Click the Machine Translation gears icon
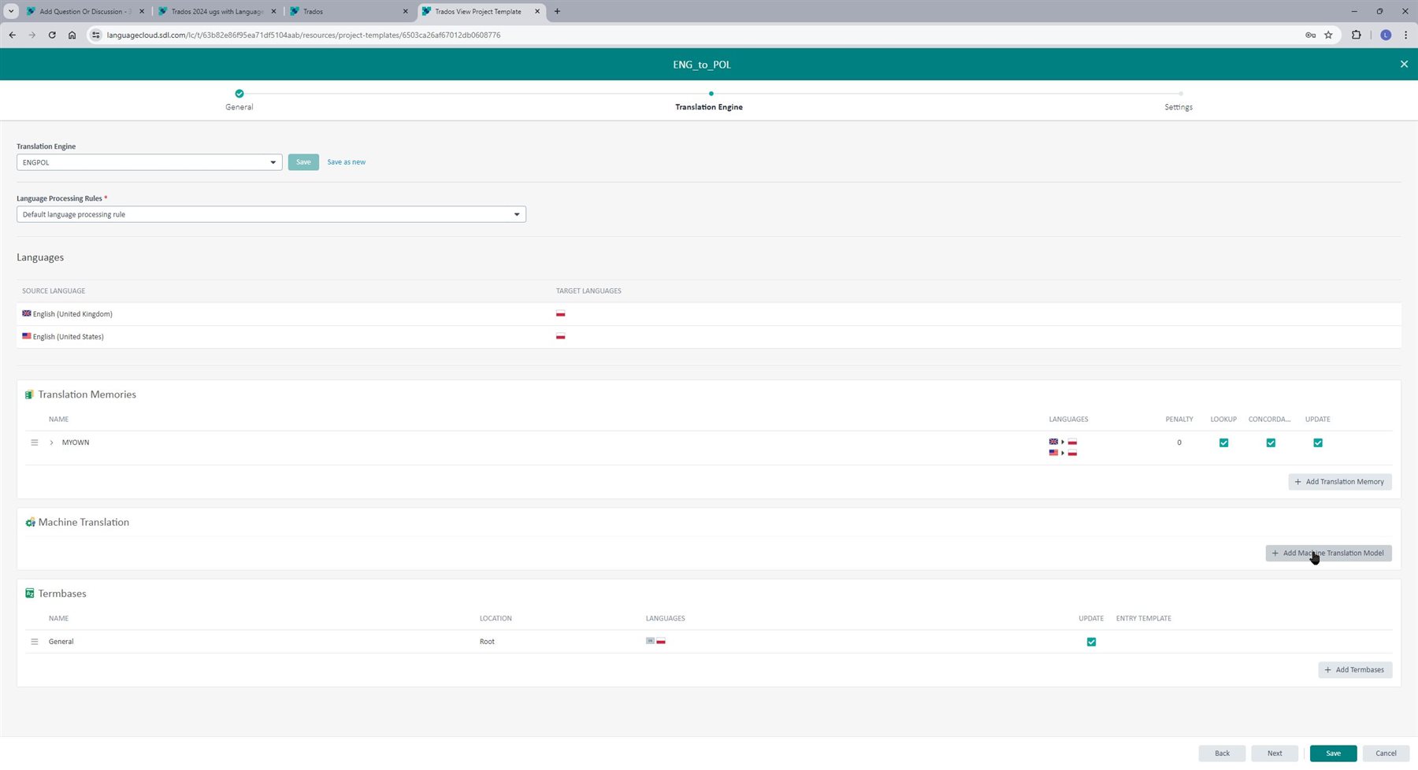 pos(30,522)
